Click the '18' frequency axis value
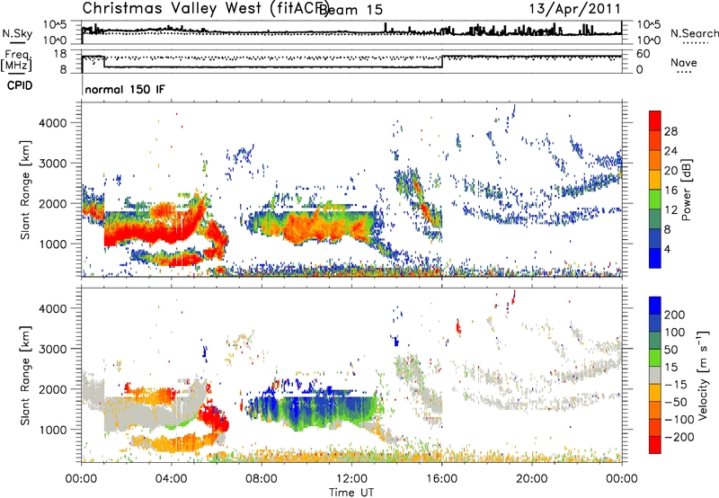Viewport: 719px width, 498px height. coord(59,54)
